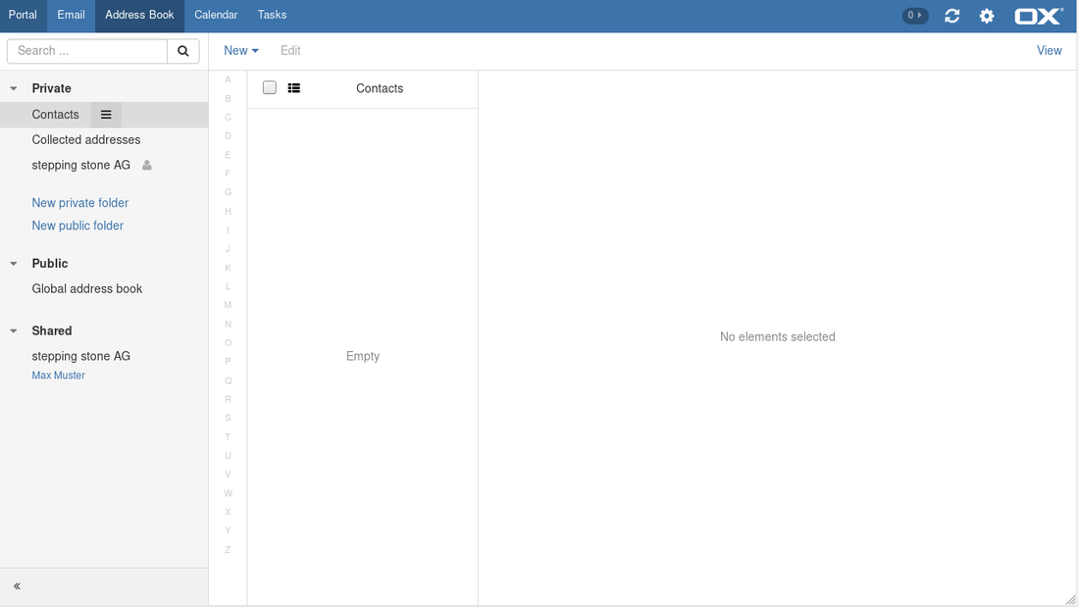1079x607 pixels.
Task: Click the OX logo
Action: pyautogui.click(x=1038, y=16)
